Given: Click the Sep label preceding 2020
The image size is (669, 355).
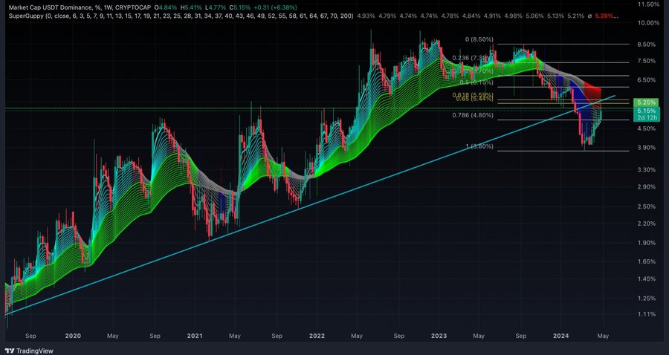Looking at the screenshot, I should pyautogui.click(x=30, y=336).
